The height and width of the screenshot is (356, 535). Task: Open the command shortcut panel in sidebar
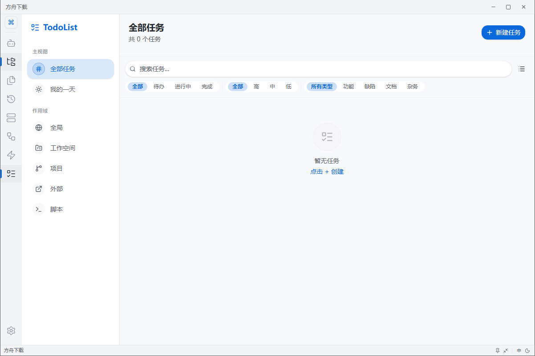tap(11, 22)
